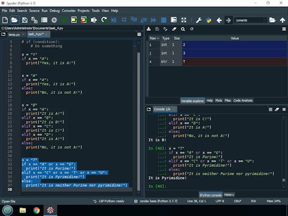Click the debug step over icon

124,20
